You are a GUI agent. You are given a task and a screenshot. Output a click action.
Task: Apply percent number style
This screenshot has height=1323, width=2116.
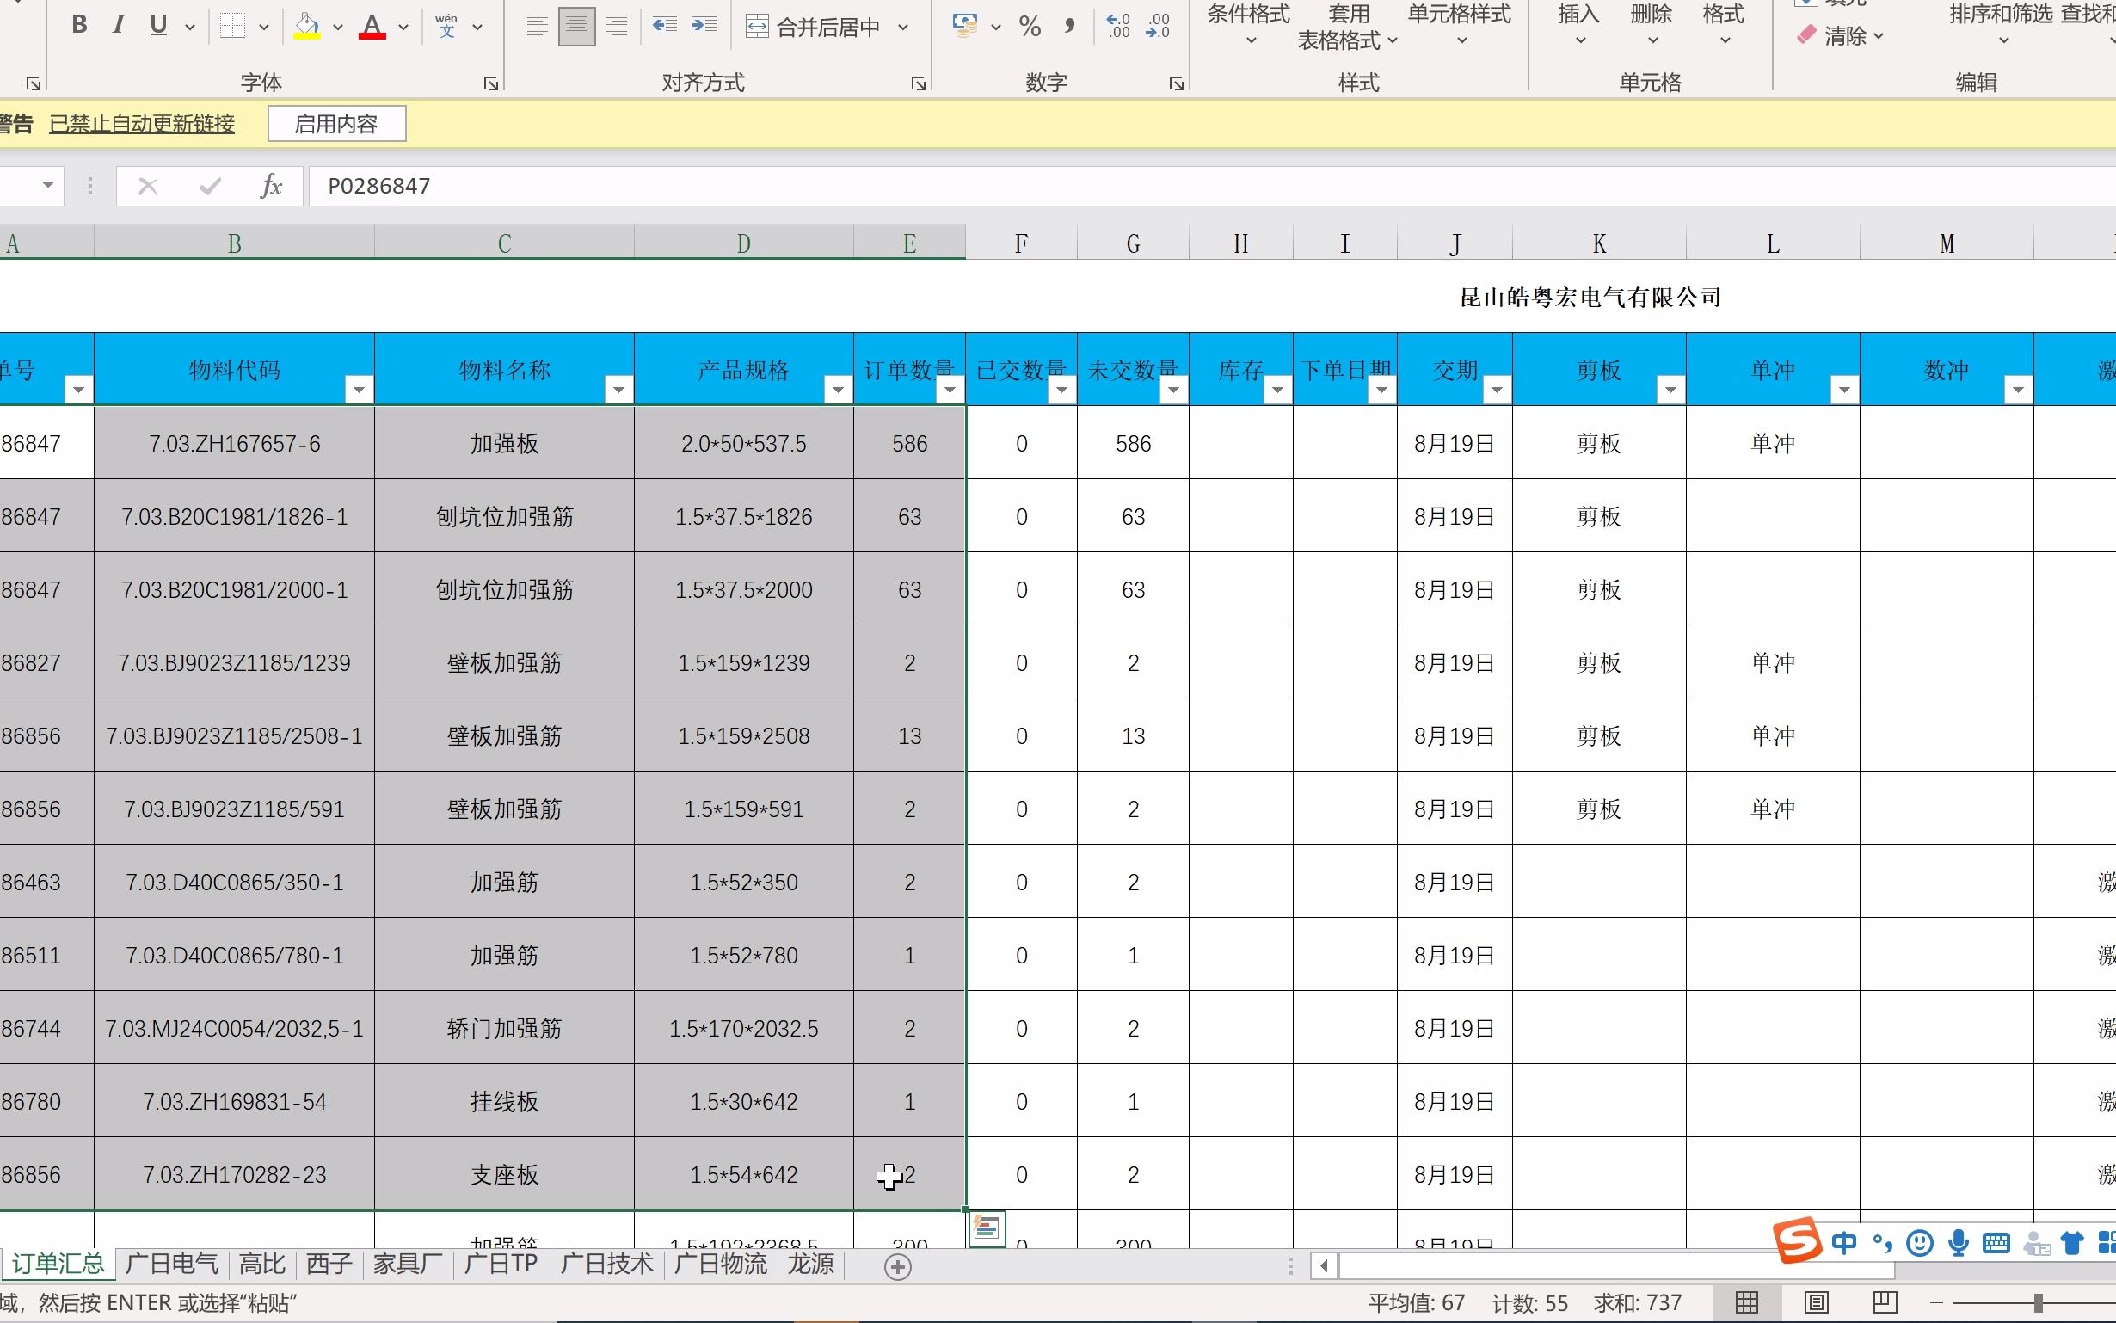1030,27
